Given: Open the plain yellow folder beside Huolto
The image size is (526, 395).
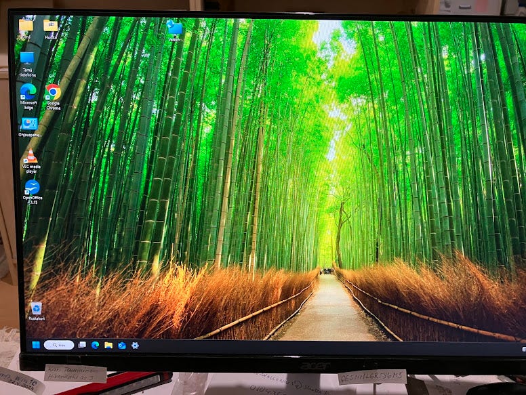Looking at the screenshot, I should tap(26, 29).
